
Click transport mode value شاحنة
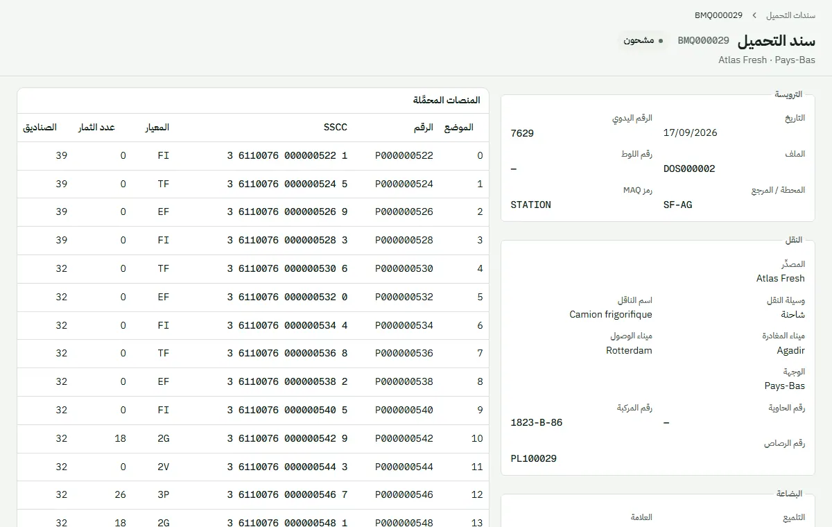click(793, 315)
